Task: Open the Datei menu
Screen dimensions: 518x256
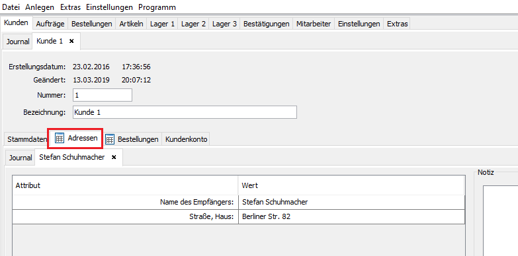Action: 11,7
